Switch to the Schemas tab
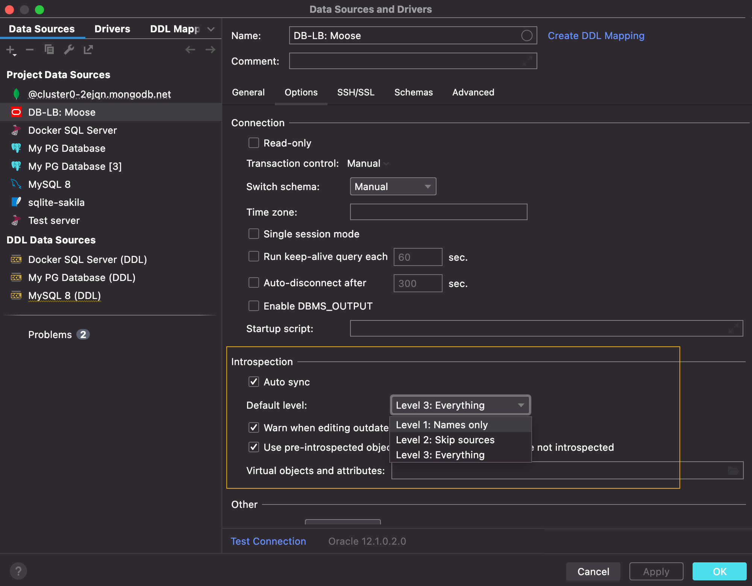The height and width of the screenshot is (586, 752). [x=413, y=92]
